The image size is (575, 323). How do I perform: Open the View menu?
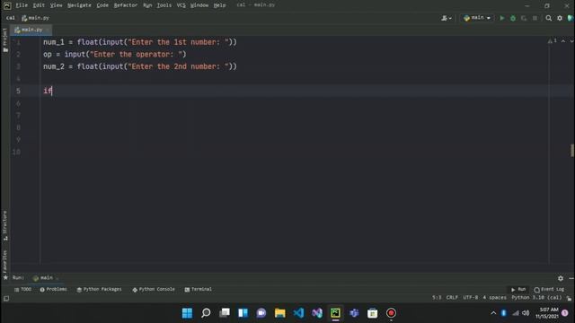pyautogui.click(x=56, y=5)
